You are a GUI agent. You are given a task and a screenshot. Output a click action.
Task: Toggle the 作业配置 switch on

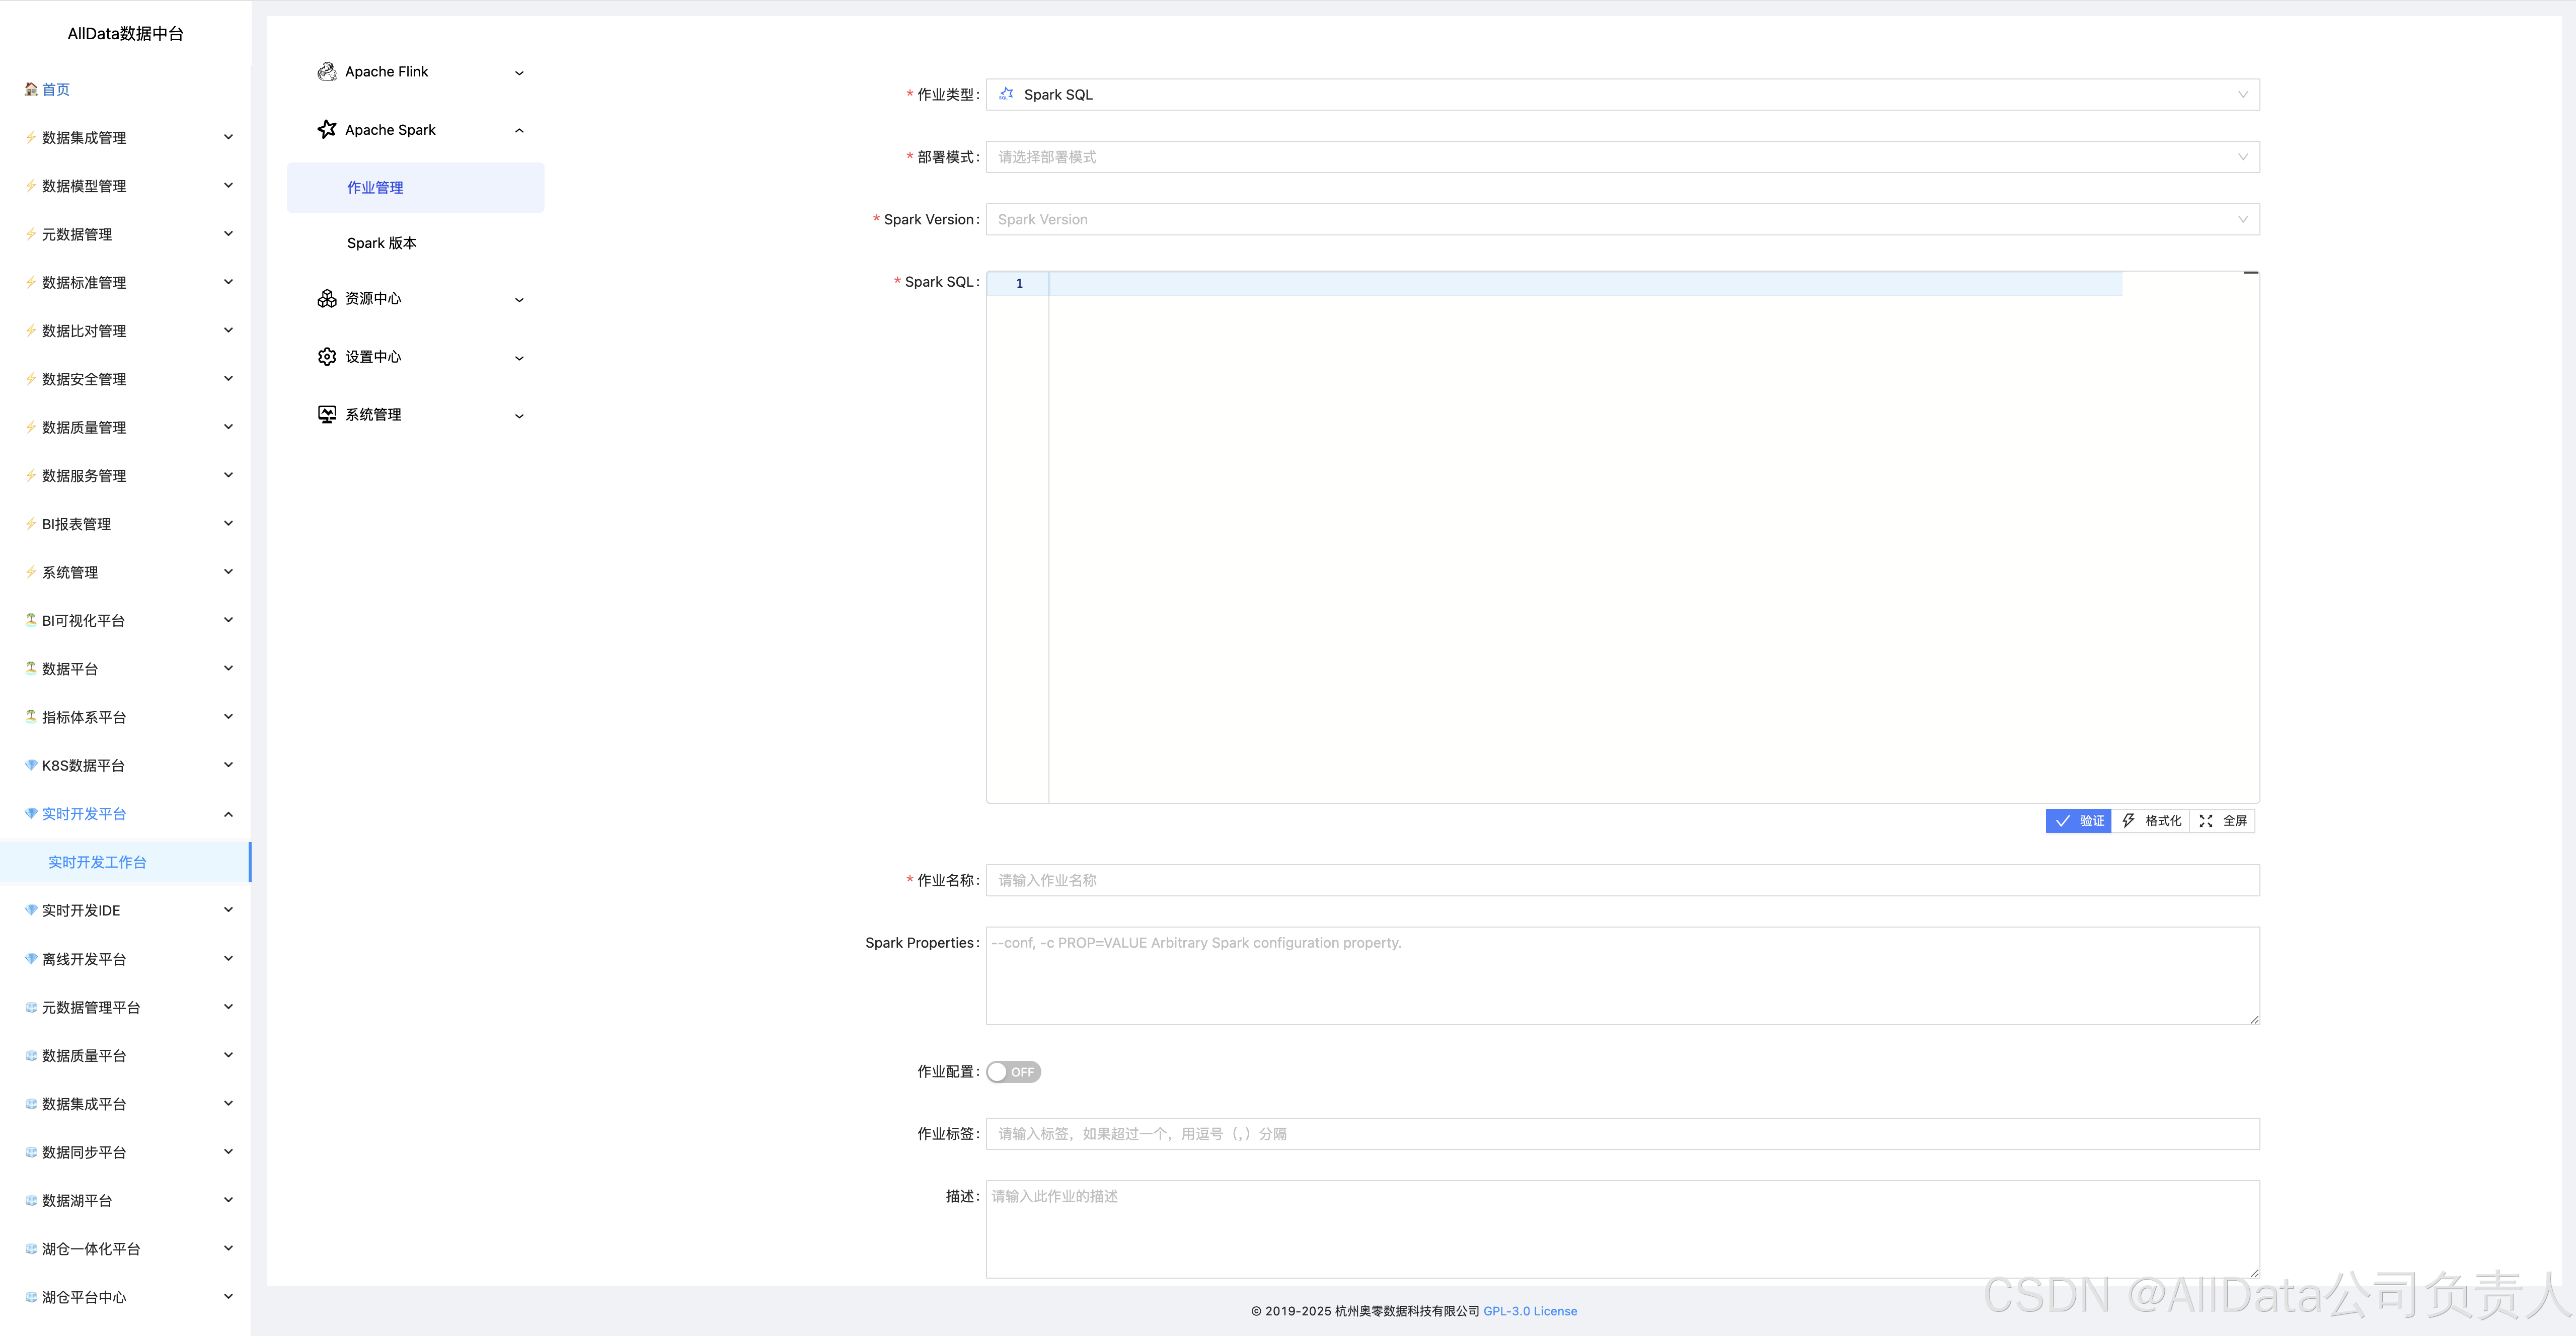(1013, 1072)
